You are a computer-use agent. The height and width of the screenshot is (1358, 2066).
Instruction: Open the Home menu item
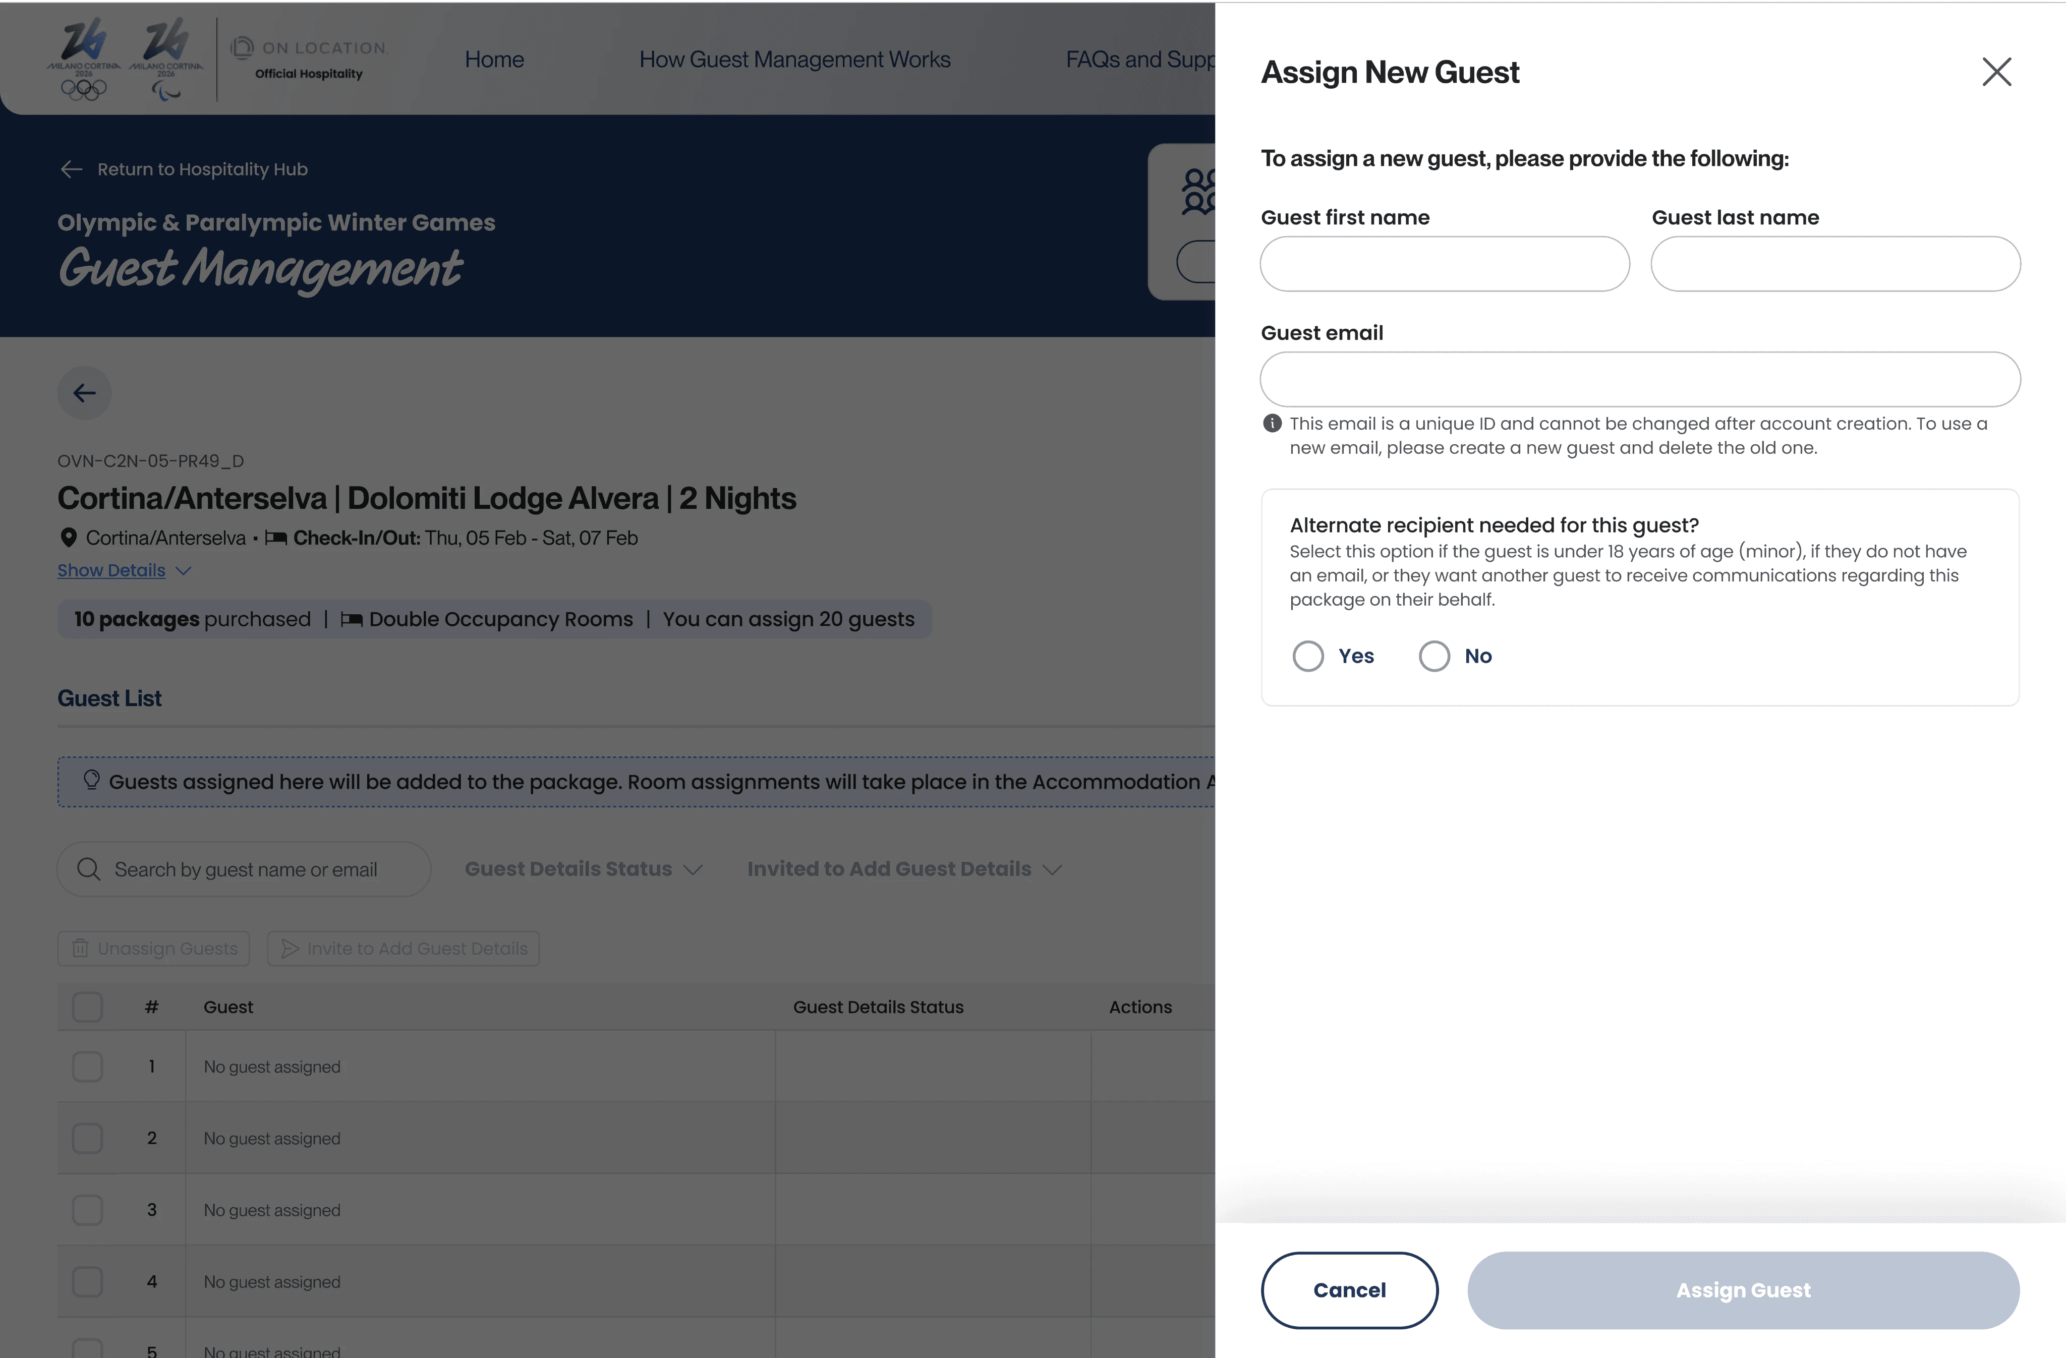[x=494, y=59]
